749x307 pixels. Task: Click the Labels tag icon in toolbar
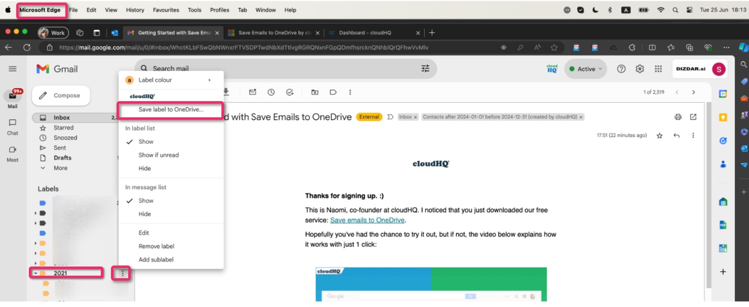[x=333, y=92]
